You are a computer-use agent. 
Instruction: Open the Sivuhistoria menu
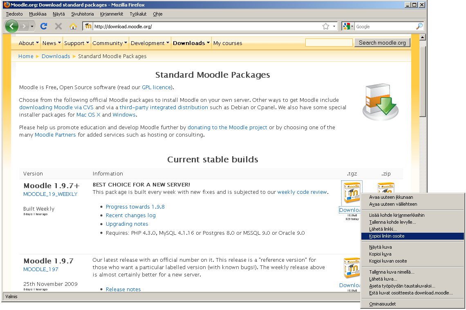tap(83, 14)
